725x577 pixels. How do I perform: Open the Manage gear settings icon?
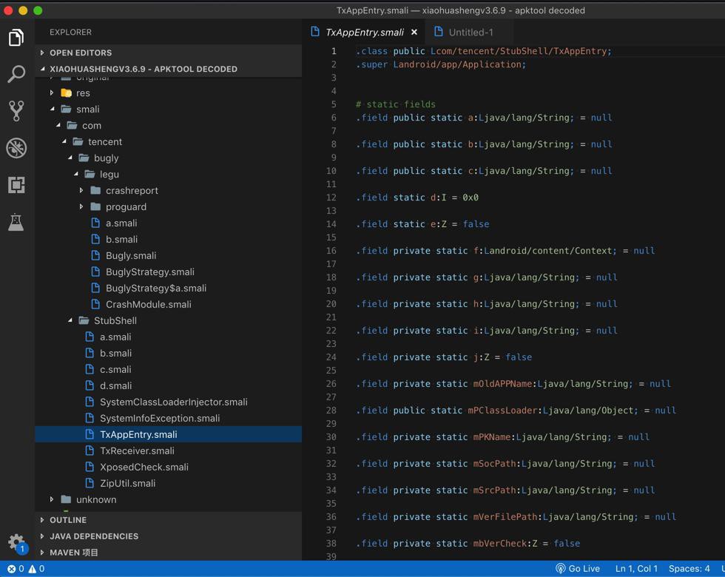16,541
